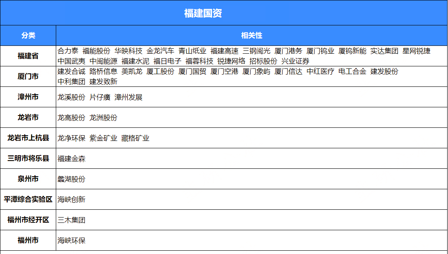Viewport: 448px width, 254px height.
Task: Select 厦门空港 stock name
Action: tap(224, 71)
